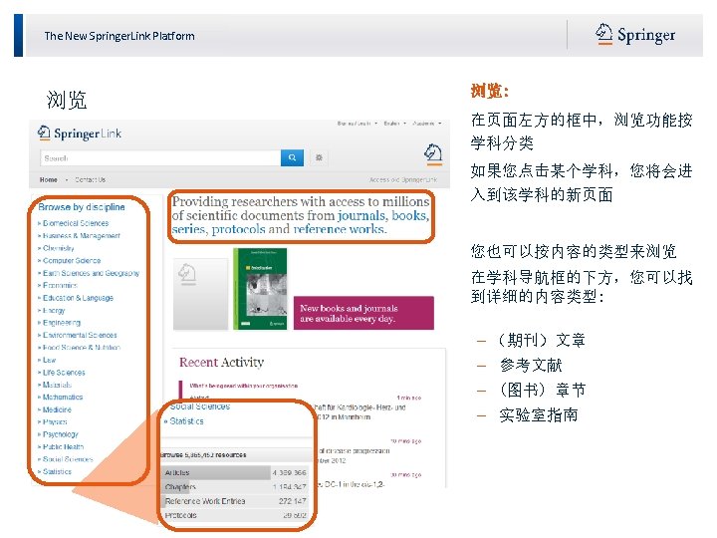The height and width of the screenshot is (538, 717).
Task: Click into the Search text field
Action: 160,157
